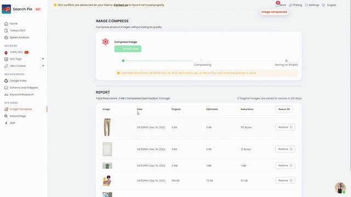The width and height of the screenshot is (351, 197).
Task: Open the support chat avatar
Action: (x=340, y=188)
